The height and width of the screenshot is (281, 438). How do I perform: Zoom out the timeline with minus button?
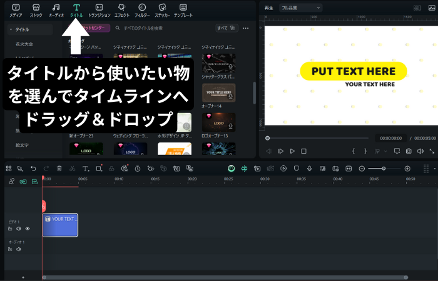[362, 169]
